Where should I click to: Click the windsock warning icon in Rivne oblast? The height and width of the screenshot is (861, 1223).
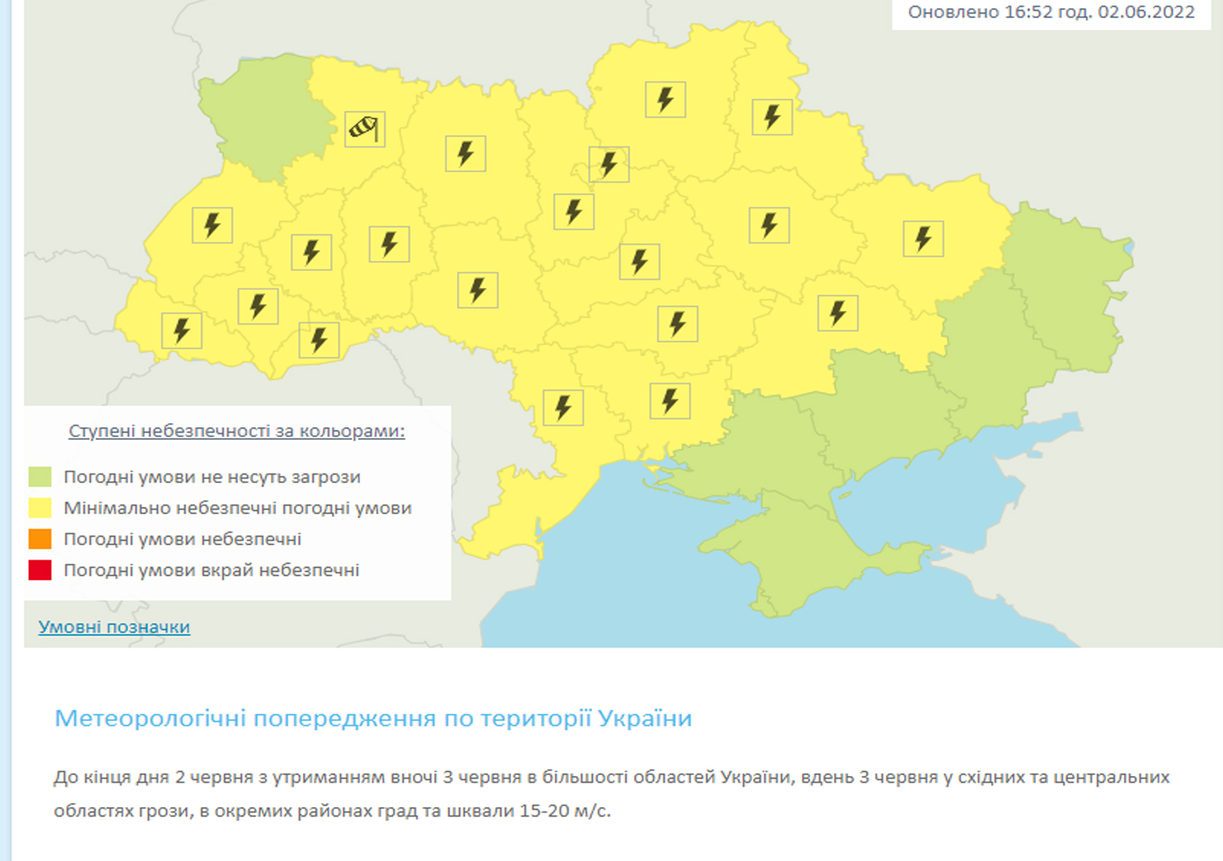365,129
